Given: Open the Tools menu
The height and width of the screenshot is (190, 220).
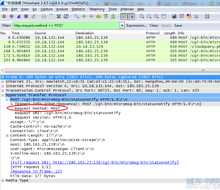Looking at the screenshot, I should pos(112,9).
